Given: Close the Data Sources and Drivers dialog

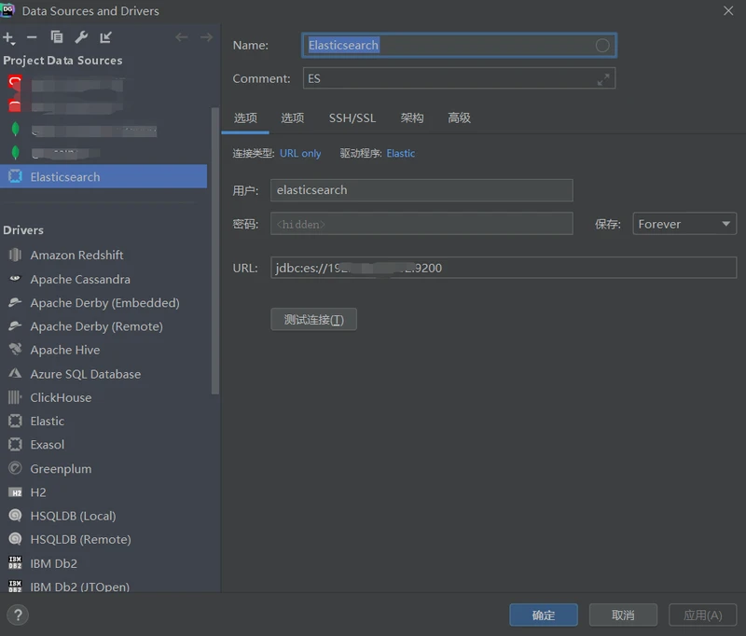Looking at the screenshot, I should tap(728, 10).
